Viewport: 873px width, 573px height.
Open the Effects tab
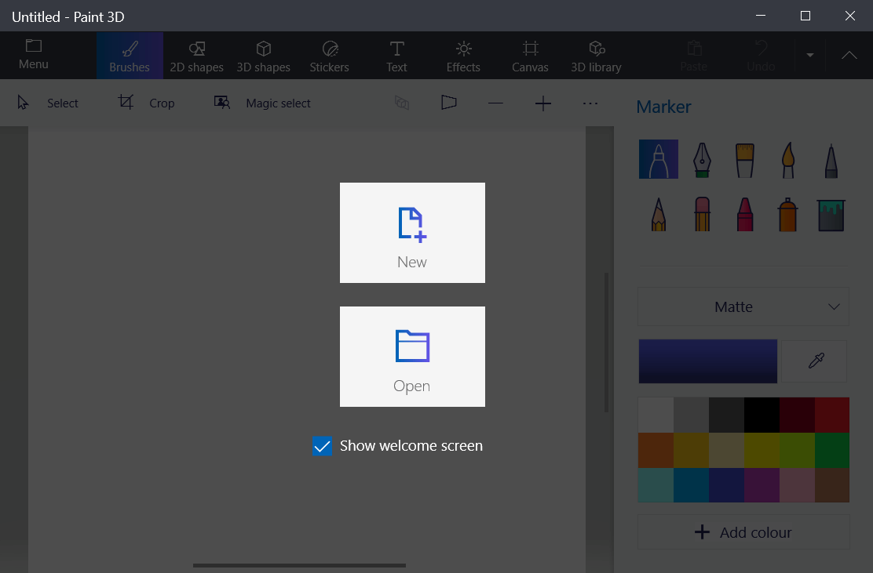[463, 56]
